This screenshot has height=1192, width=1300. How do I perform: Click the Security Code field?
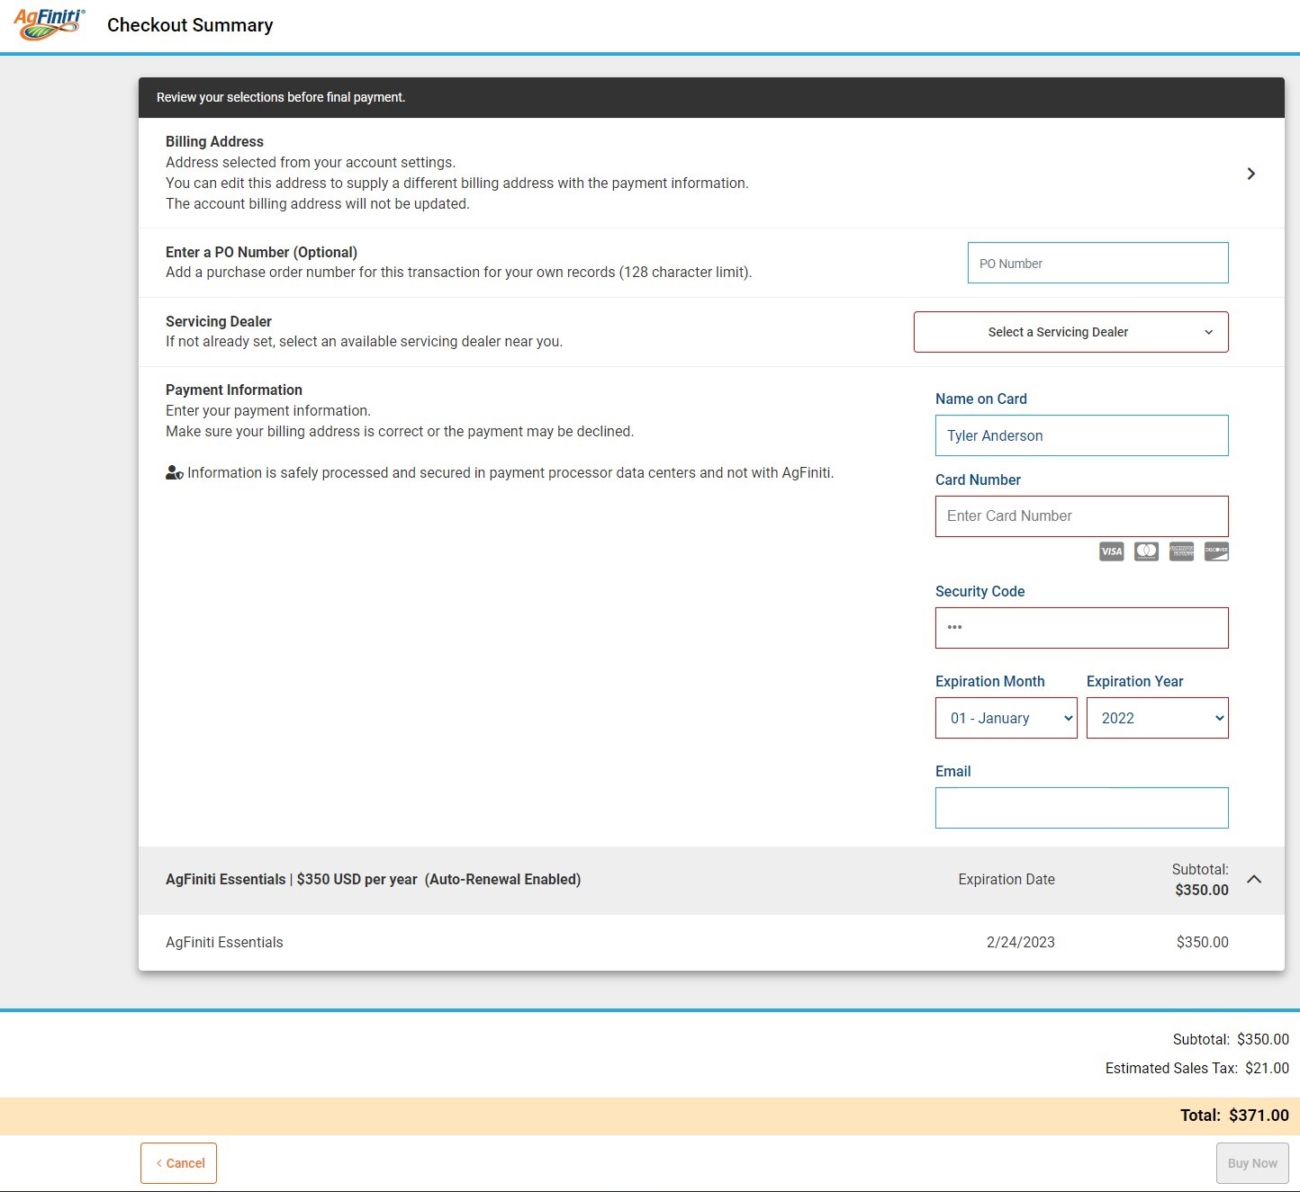pyautogui.click(x=1082, y=628)
